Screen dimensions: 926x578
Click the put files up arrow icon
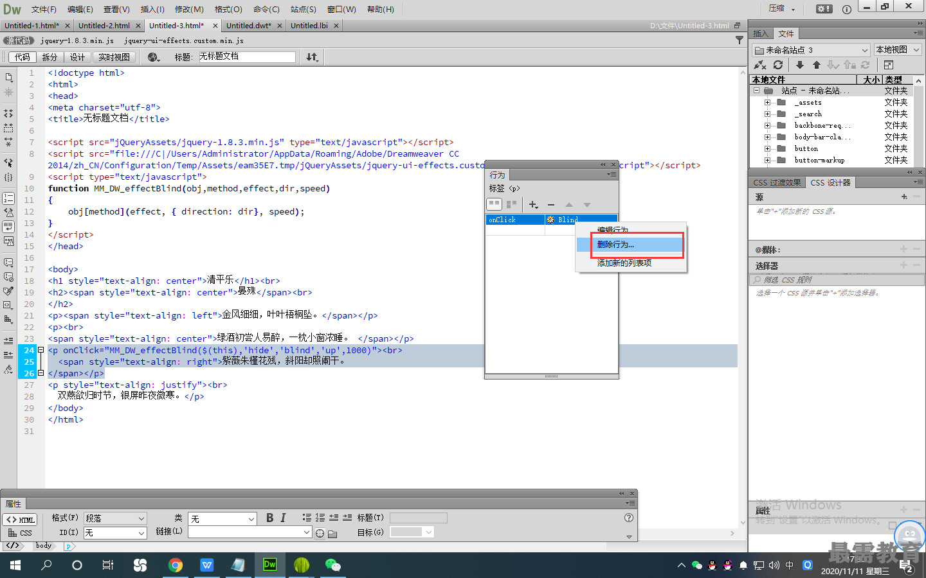coord(817,65)
